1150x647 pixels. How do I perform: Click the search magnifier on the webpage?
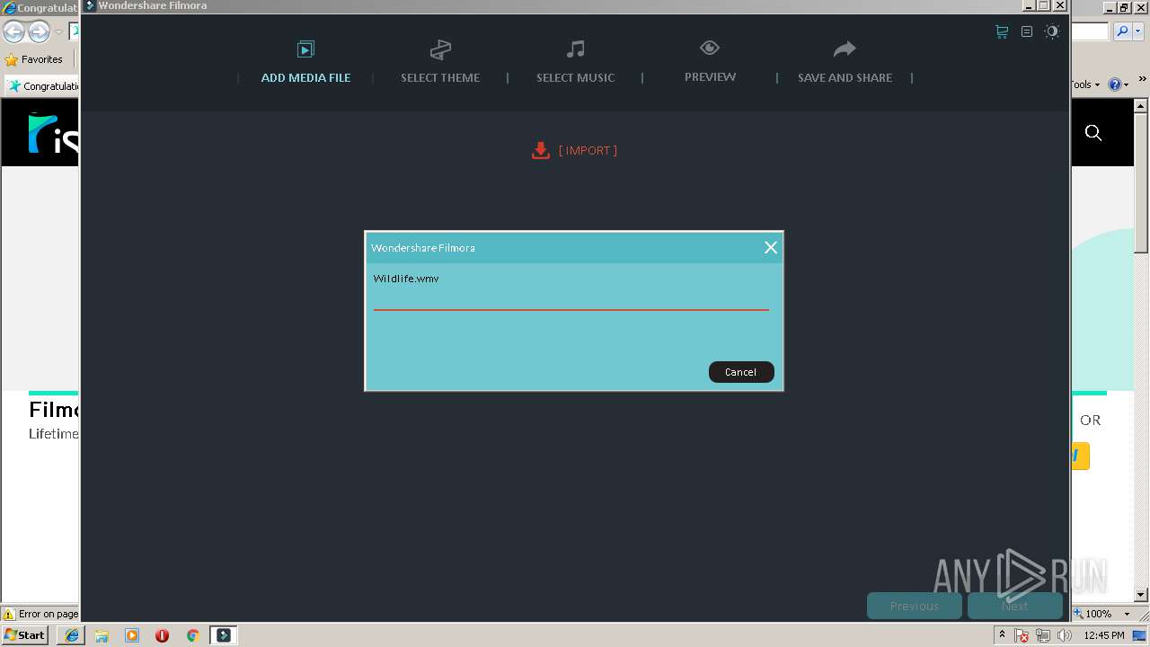click(1093, 133)
